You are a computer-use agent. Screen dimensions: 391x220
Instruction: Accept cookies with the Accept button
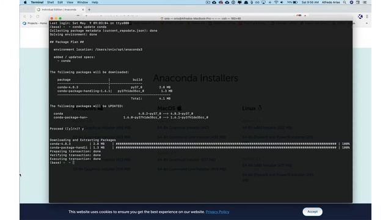coord(312,211)
